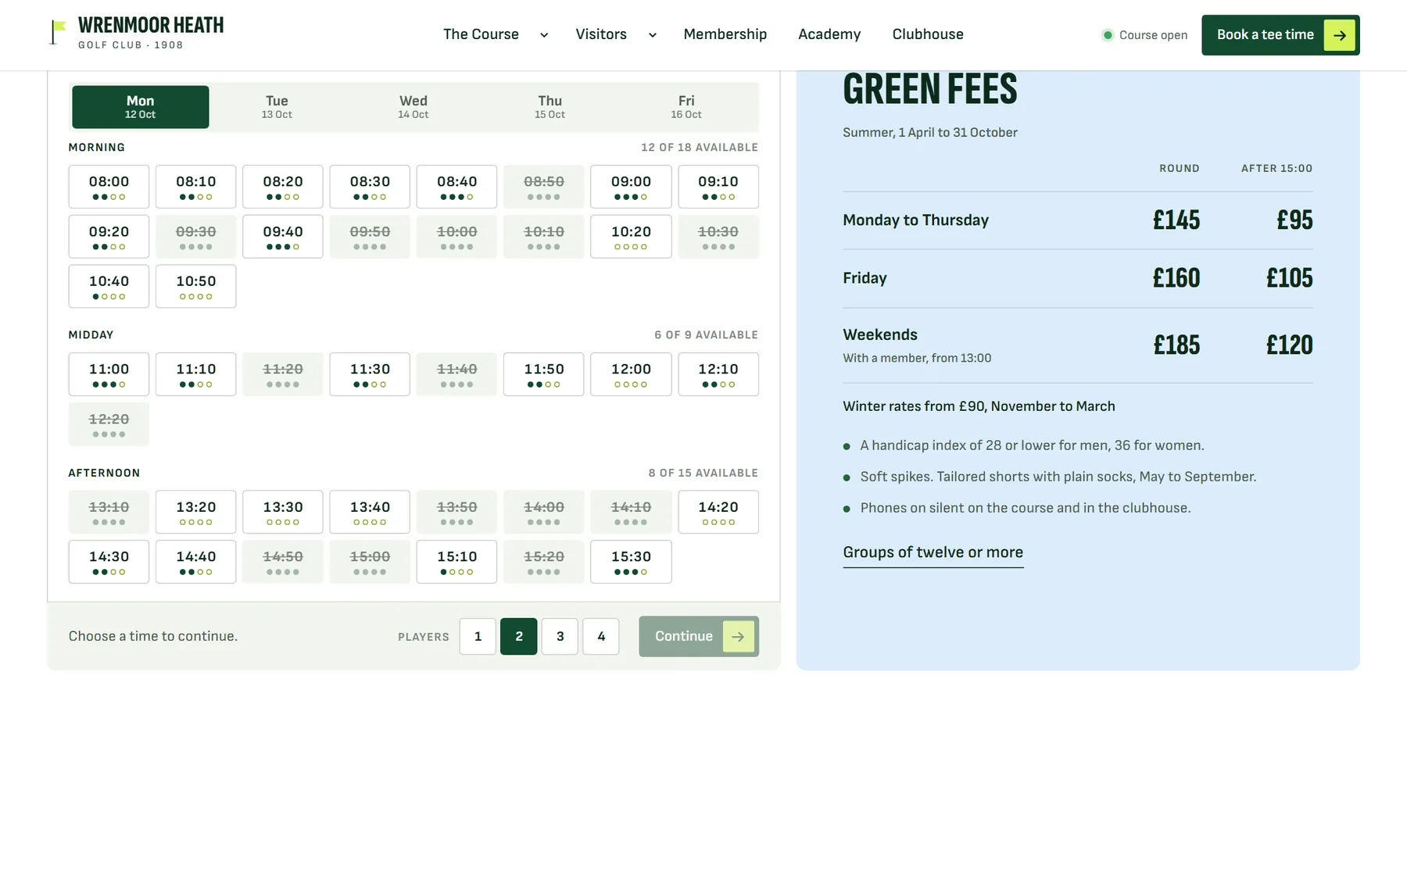This screenshot has width=1407, height=879.
Task: Pick the 10:40 morning slot
Action: [109, 286]
